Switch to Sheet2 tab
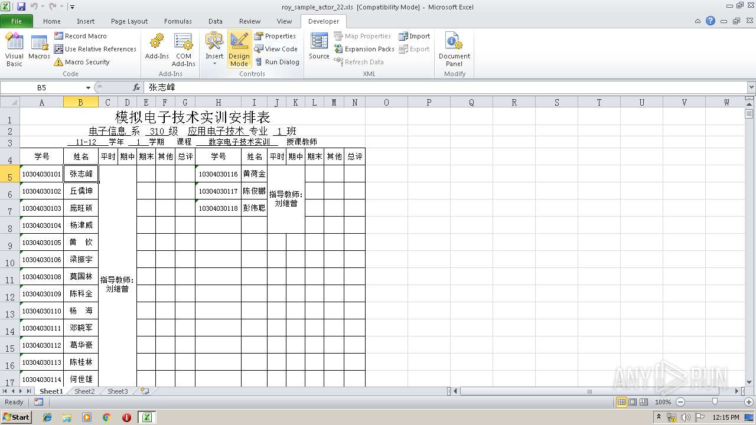Image resolution: width=756 pixels, height=425 pixels. (x=84, y=391)
